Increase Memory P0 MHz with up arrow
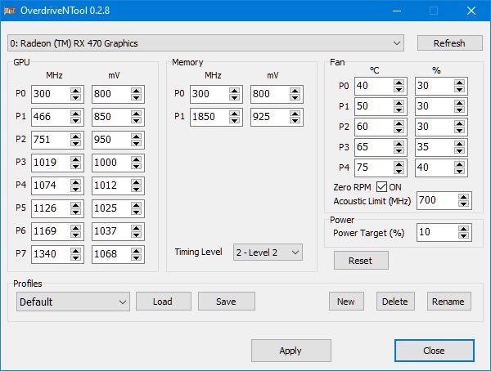This screenshot has height=371, width=491. (235, 91)
